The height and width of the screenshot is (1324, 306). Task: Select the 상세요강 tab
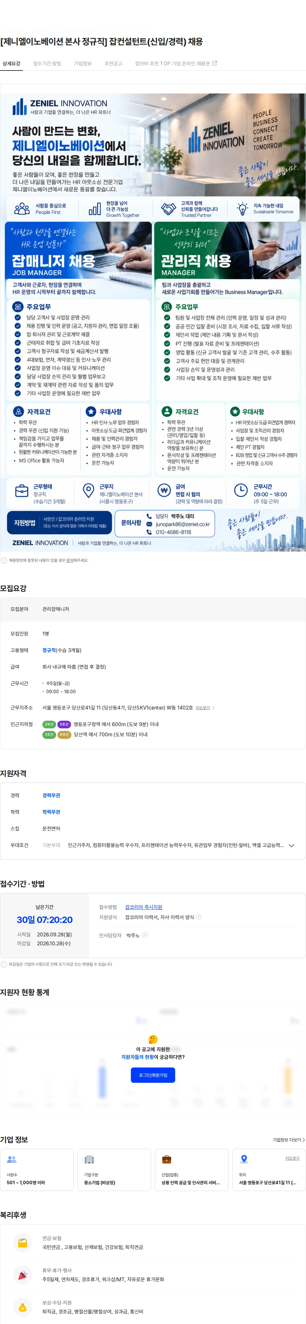[11, 64]
